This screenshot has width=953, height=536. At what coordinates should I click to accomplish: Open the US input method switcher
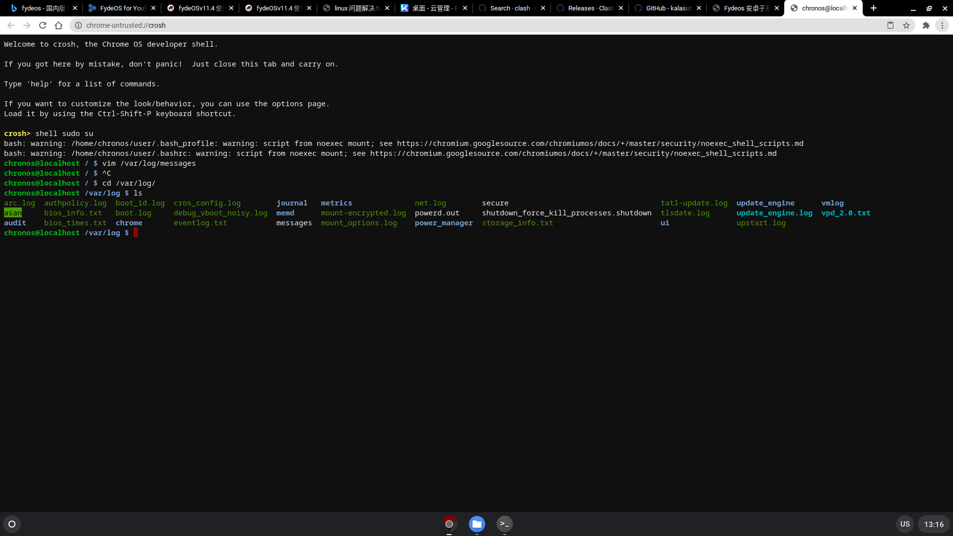click(905, 524)
